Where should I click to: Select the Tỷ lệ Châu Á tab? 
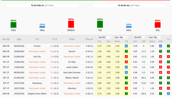(42, 5)
